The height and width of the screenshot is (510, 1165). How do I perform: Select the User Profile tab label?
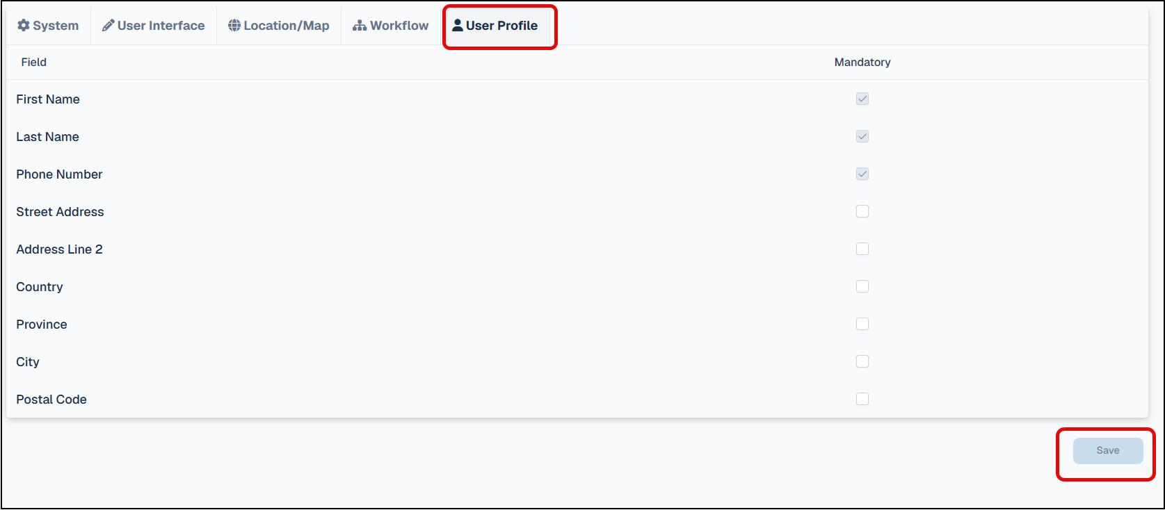tap(501, 26)
